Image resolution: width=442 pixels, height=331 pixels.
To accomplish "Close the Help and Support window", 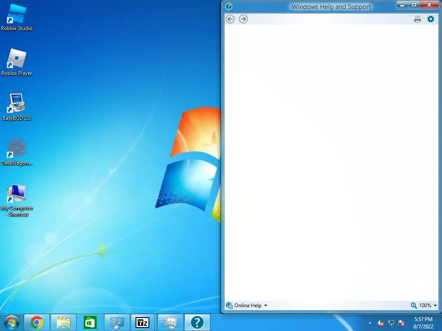I will click(429, 5).
